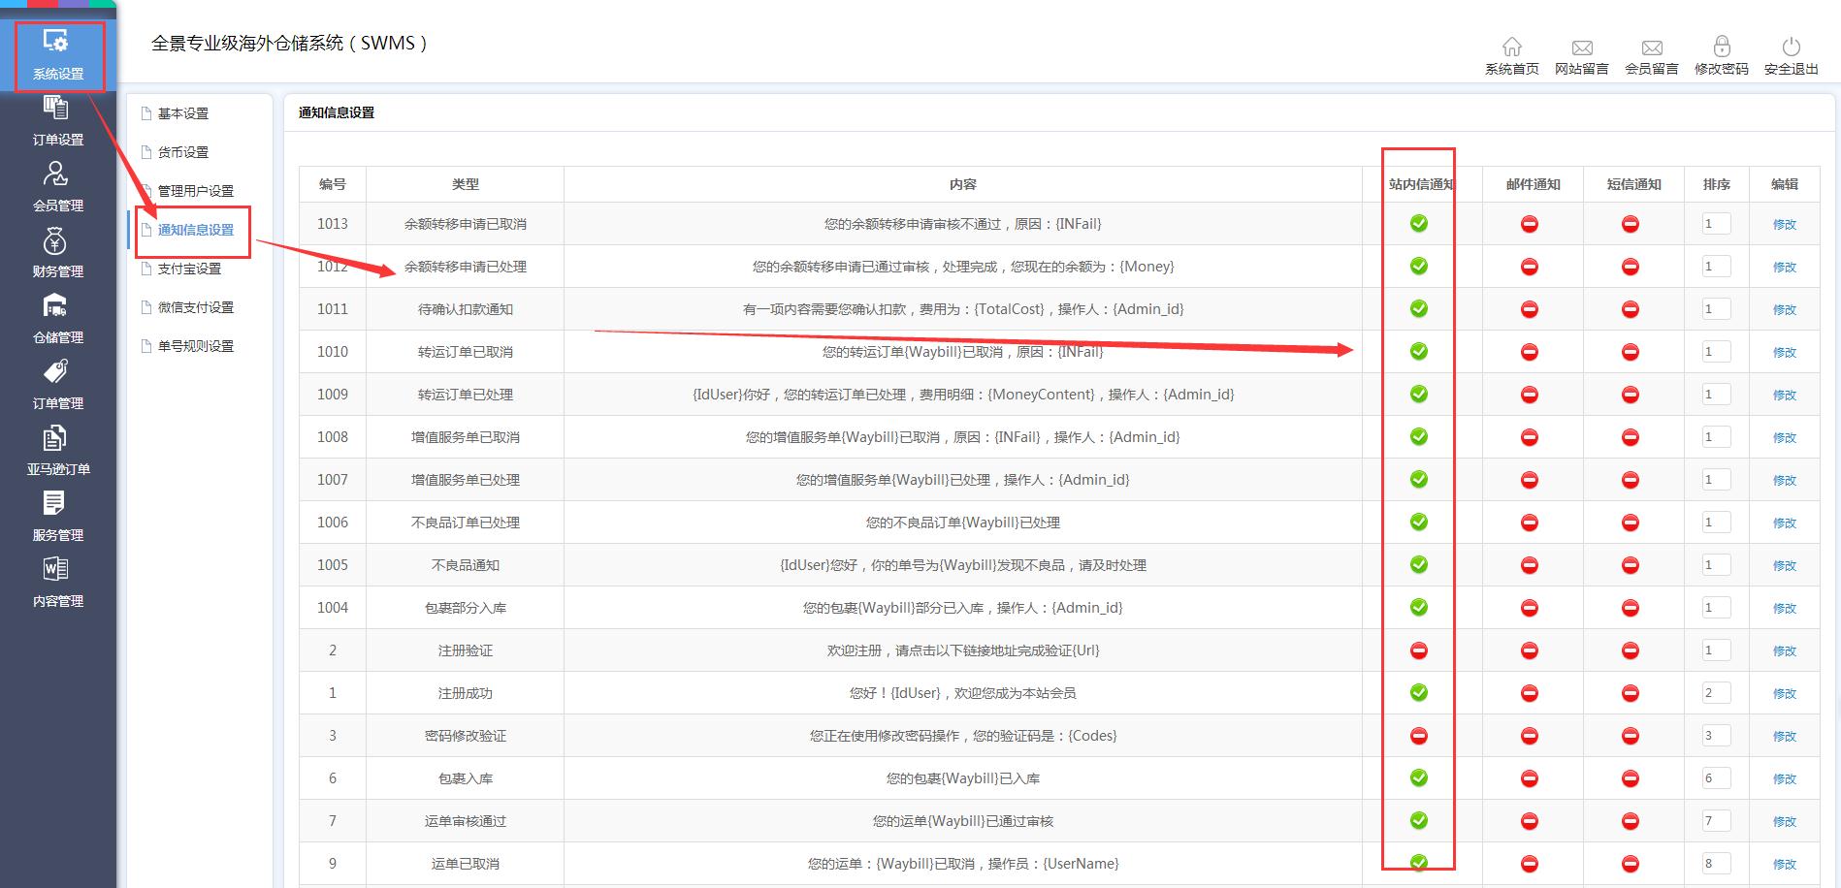This screenshot has width=1841, height=888.
Task: Open the 财务管理 module
Action: point(55,255)
